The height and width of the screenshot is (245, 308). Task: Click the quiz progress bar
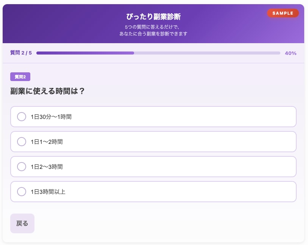point(158,53)
